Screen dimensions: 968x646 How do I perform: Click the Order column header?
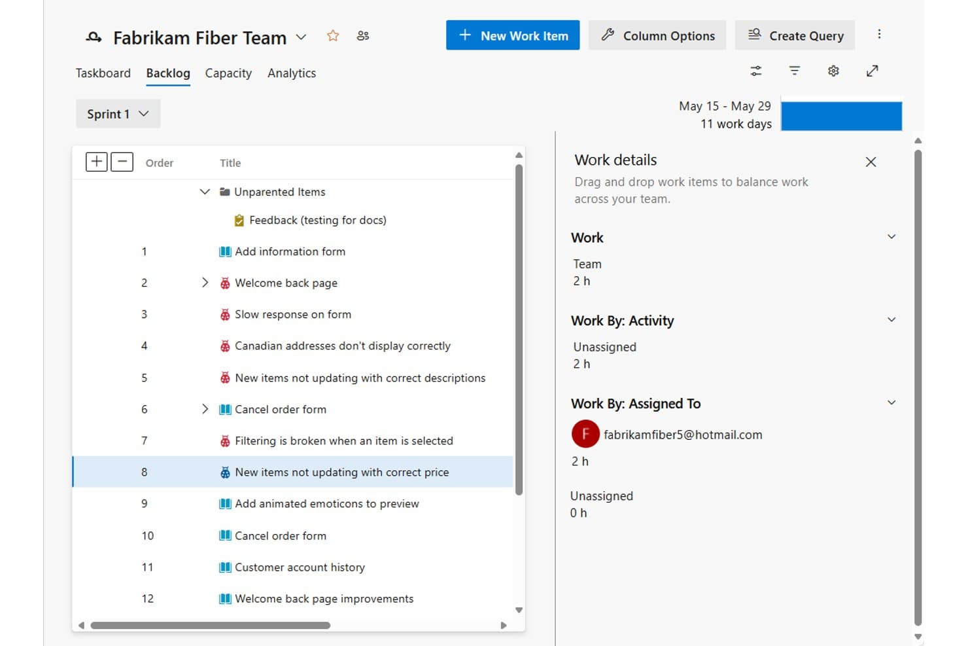pos(160,163)
